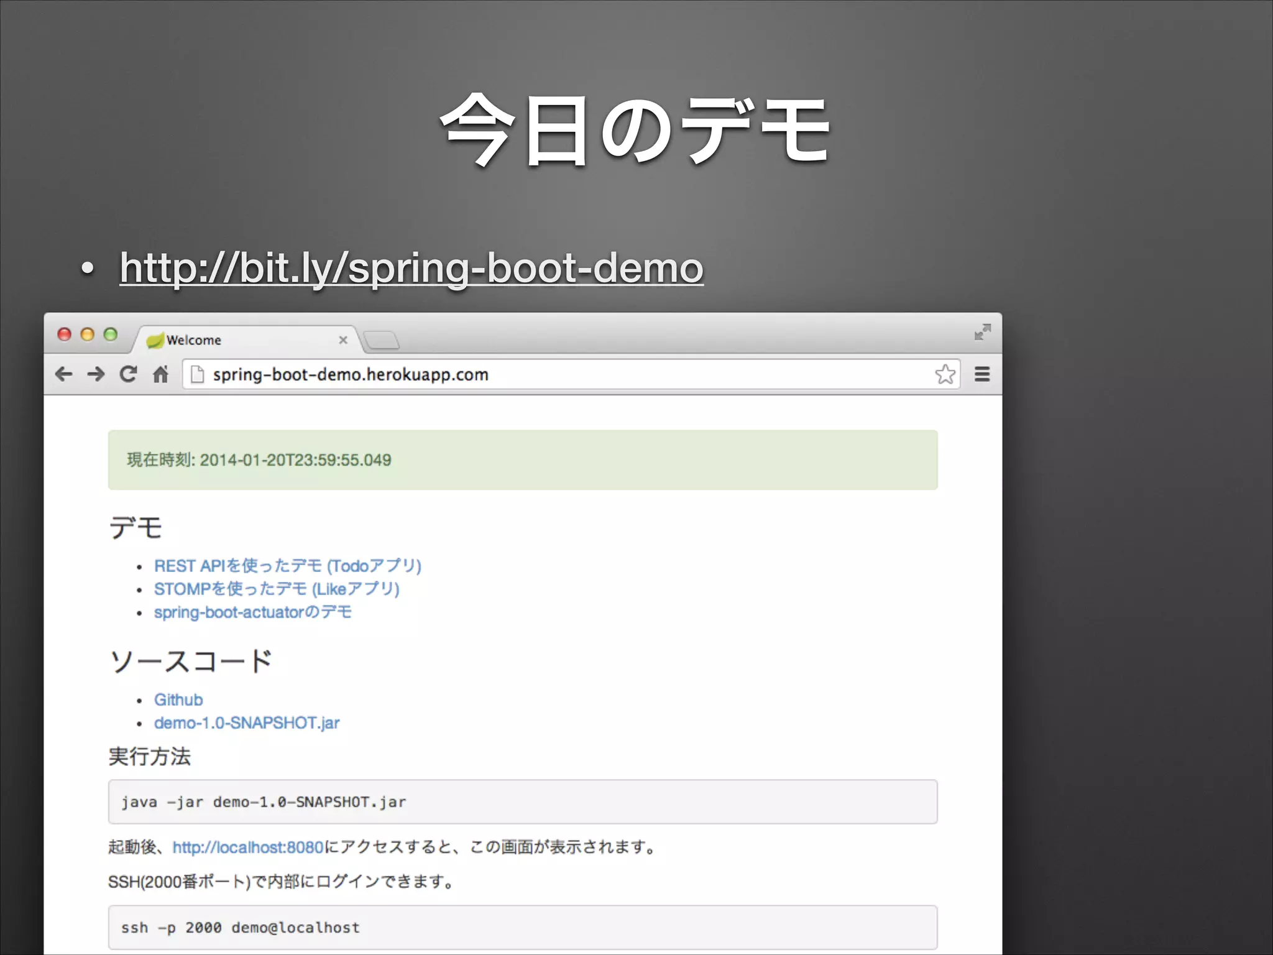Close the Welcome tab
1273x955 pixels.
coord(343,339)
